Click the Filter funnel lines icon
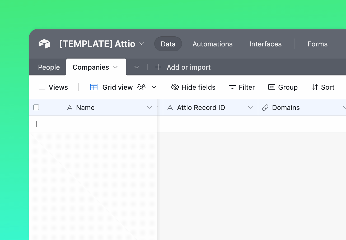Viewport: 346px width, 240px height. coord(232,87)
